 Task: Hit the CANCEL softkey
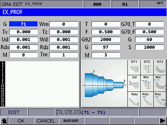click(46, 121)
